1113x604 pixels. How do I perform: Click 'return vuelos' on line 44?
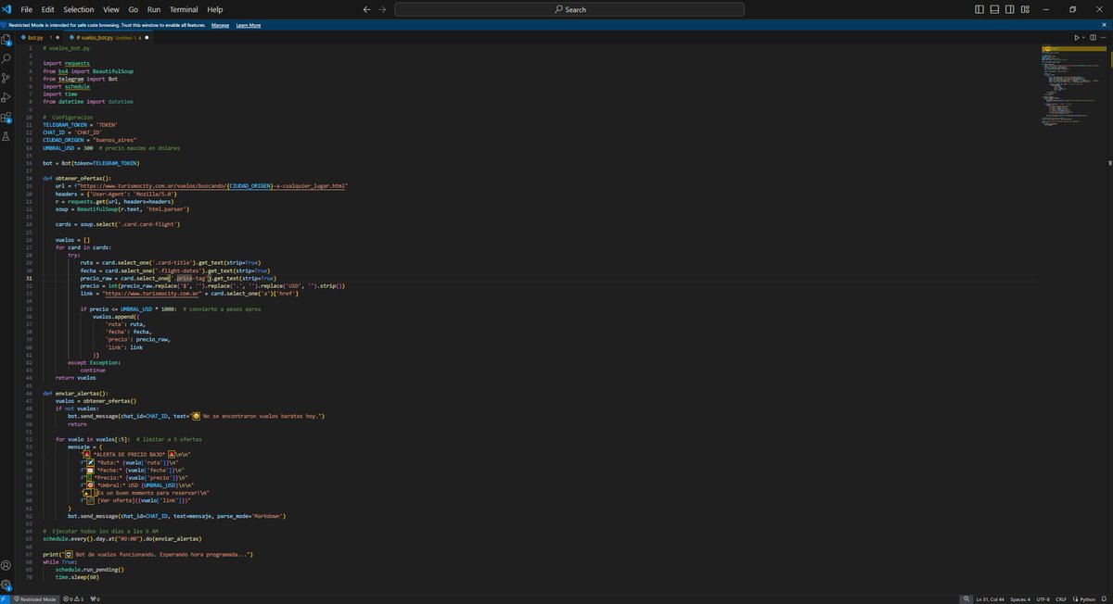click(75, 377)
